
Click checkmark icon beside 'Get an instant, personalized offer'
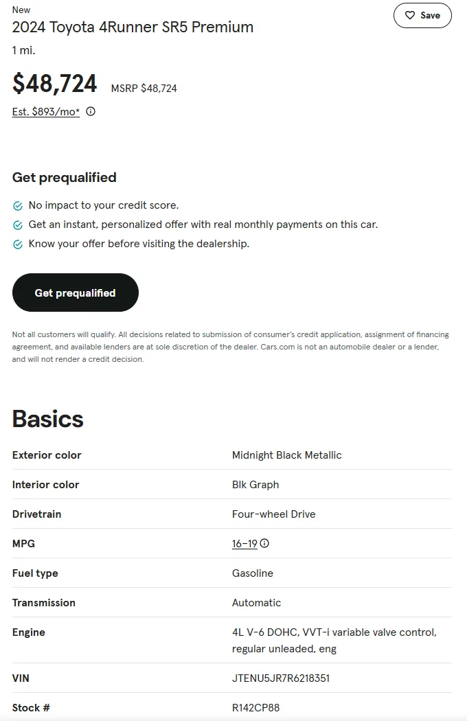coord(18,225)
